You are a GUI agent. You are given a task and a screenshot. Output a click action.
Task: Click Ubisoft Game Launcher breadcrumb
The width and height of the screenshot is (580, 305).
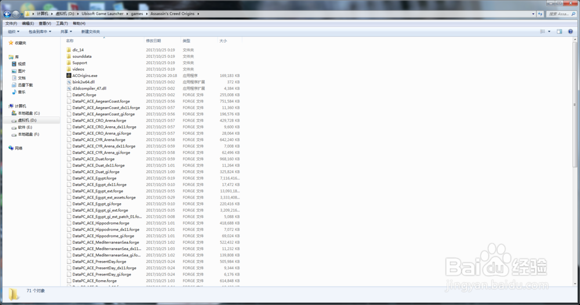[x=103, y=14]
